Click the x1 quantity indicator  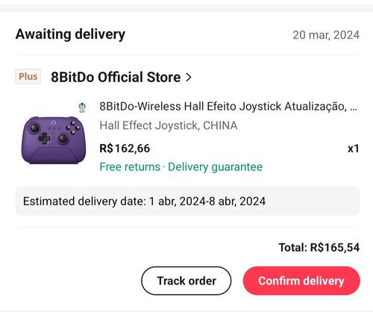point(354,149)
